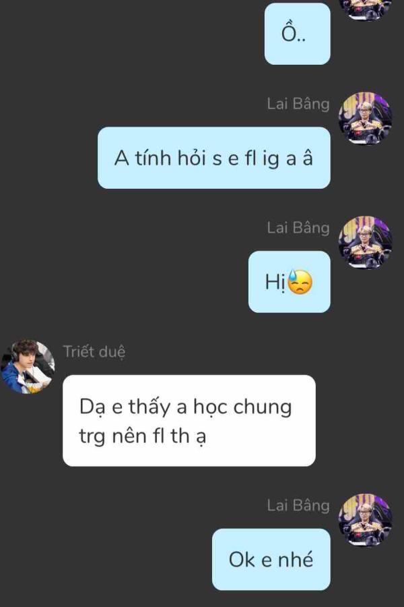Viewport: 404px width, 607px height.
Task: Click the 'trg nên fl th ạ' text line
Action: [x=143, y=436]
